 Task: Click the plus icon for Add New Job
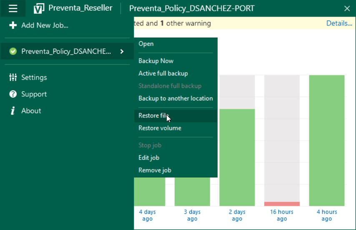click(13, 25)
